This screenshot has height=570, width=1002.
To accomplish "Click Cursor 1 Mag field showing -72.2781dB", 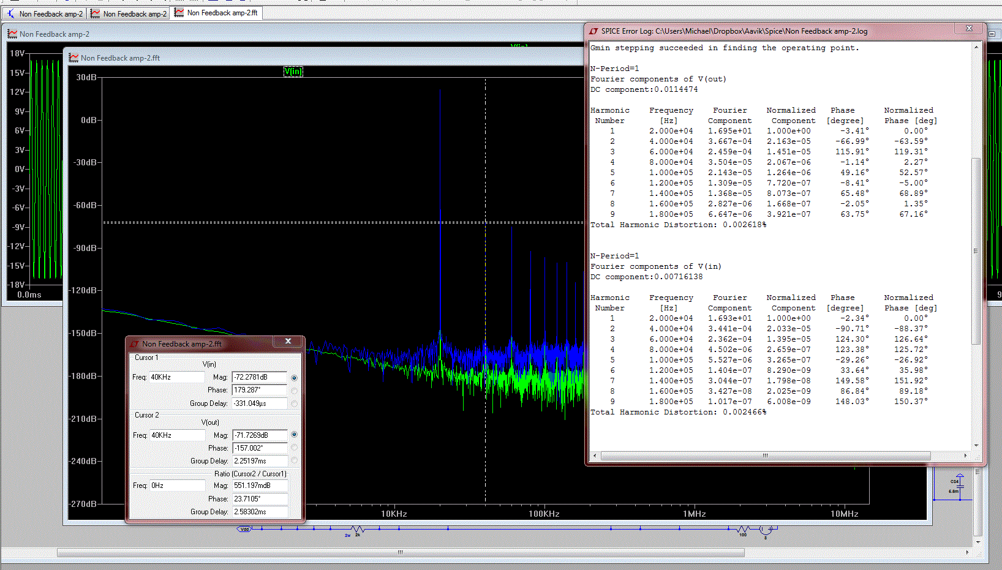I will (x=260, y=377).
